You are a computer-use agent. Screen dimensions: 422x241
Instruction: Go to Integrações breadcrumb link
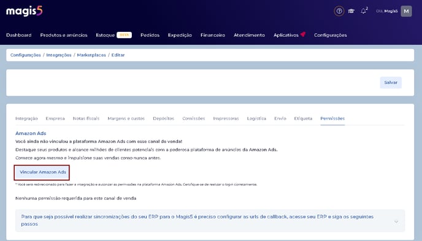pyautogui.click(x=59, y=55)
